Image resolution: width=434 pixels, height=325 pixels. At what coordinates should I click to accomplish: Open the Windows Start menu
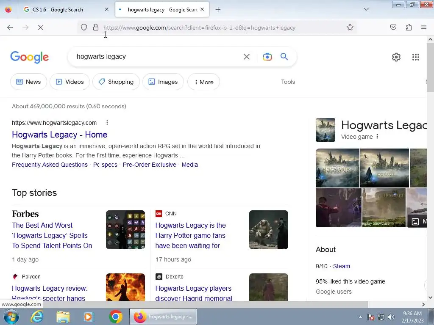pyautogui.click(x=11, y=317)
